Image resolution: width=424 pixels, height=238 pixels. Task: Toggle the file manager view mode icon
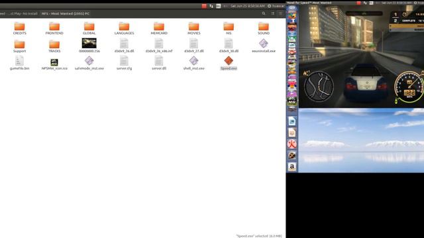[x=272, y=13]
